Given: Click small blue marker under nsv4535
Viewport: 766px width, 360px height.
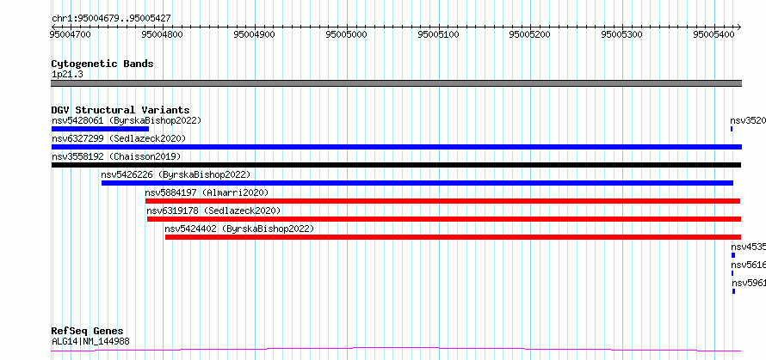Looking at the screenshot, I should 732,255.
